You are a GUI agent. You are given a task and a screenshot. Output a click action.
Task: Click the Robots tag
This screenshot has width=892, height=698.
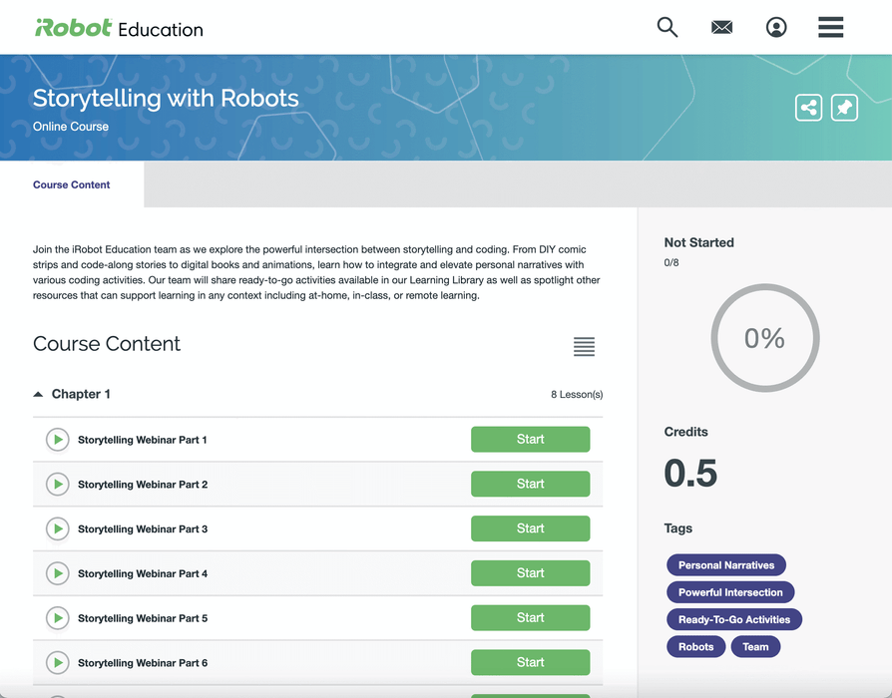(695, 647)
